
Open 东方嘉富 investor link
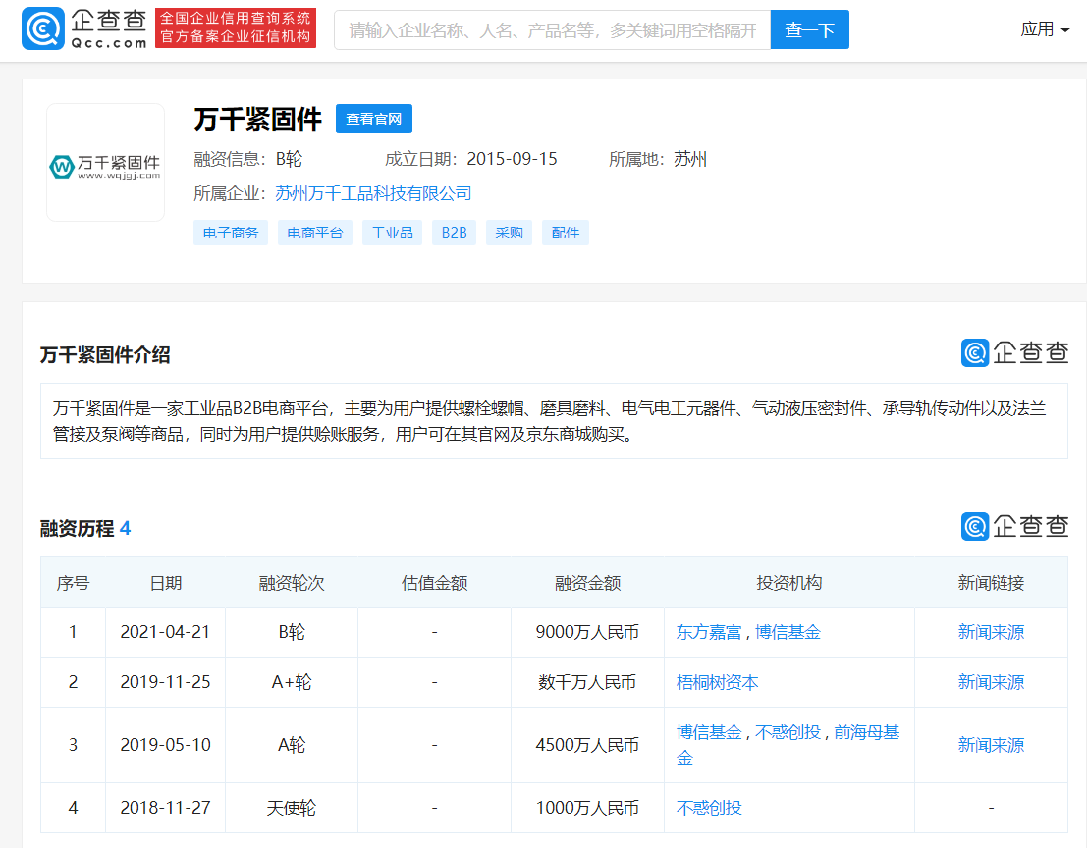click(709, 632)
